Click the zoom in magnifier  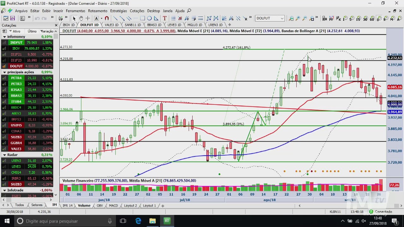pyautogui.click(x=298, y=18)
